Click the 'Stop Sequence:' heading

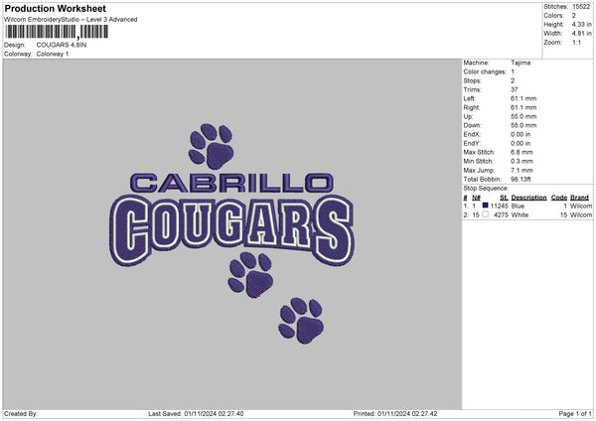coord(486,188)
